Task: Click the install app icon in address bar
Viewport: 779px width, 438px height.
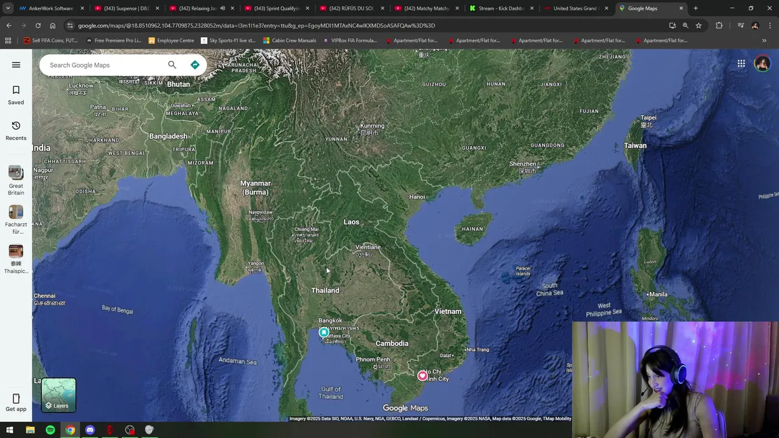Action: click(672, 26)
